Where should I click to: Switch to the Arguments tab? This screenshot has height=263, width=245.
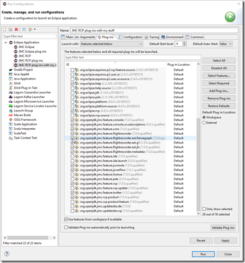85,37
